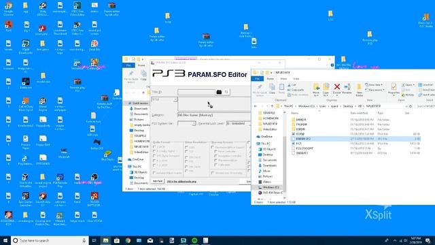Viewport: 435px width, 245px height.
Task: Open PS3 System Ver dropdown
Action: pos(194,123)
